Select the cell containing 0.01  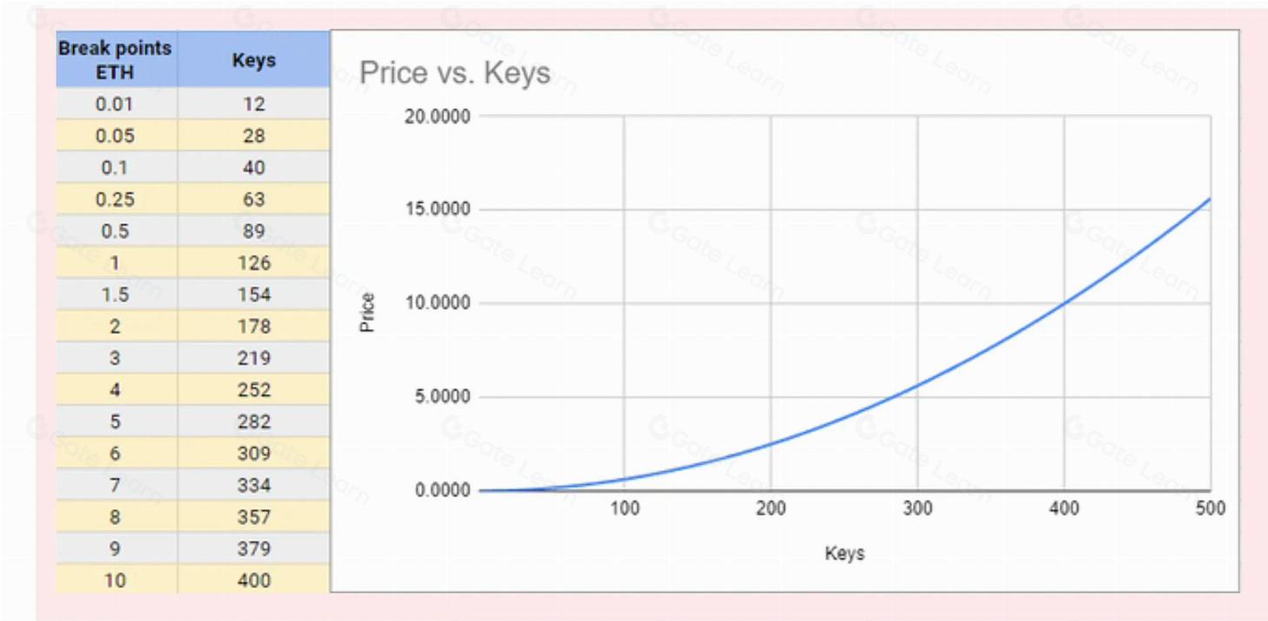(115, 104)
